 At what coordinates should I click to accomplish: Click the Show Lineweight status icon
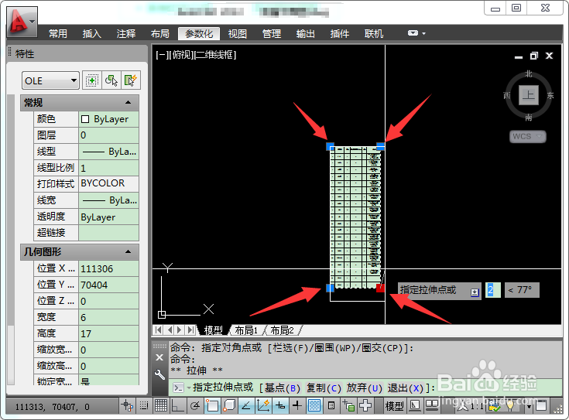[296, 405]
